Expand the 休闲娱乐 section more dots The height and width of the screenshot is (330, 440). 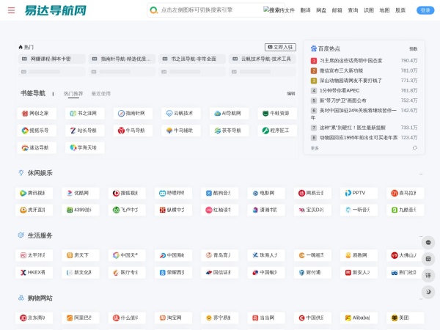(x=420, y=174)
